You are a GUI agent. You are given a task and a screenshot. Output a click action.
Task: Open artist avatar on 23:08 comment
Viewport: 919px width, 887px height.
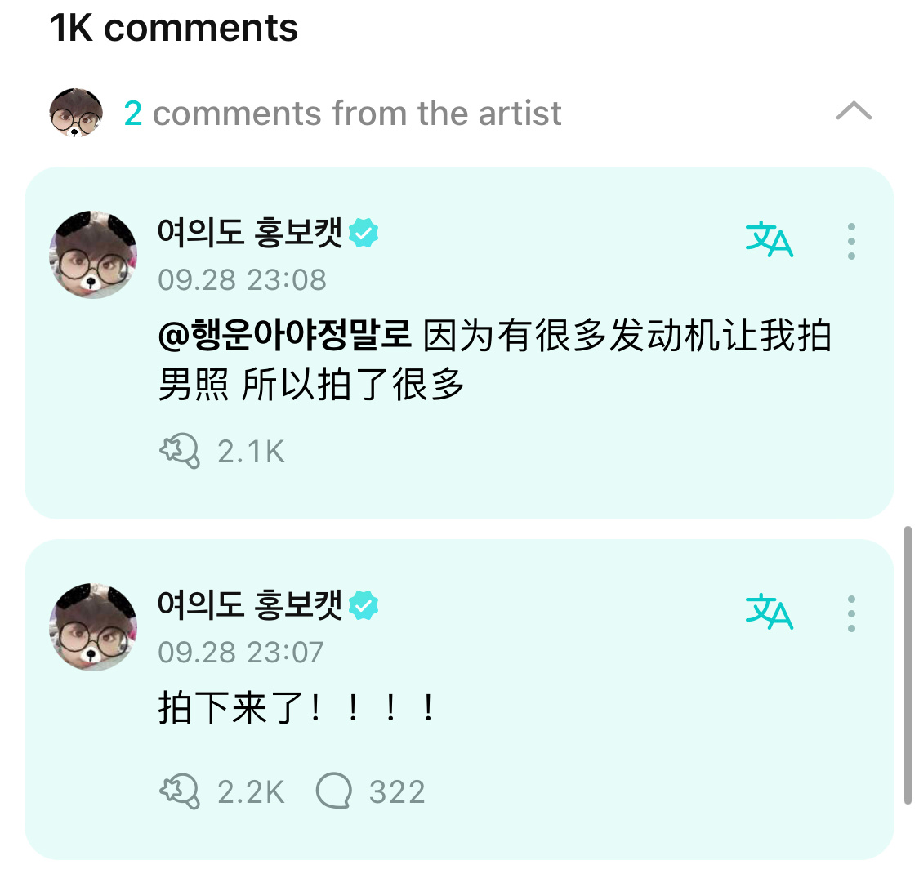point(93,254)
